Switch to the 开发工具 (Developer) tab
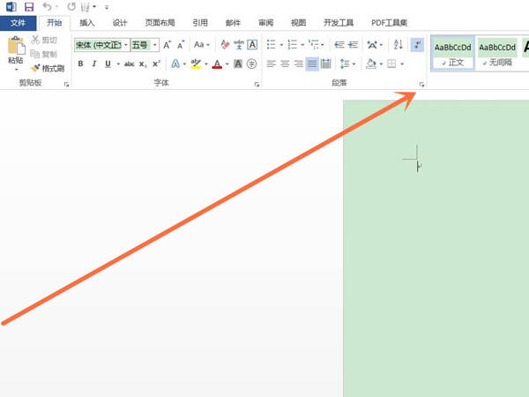The image size is (529, 397). pyautogui.click(x=339, y=23)
